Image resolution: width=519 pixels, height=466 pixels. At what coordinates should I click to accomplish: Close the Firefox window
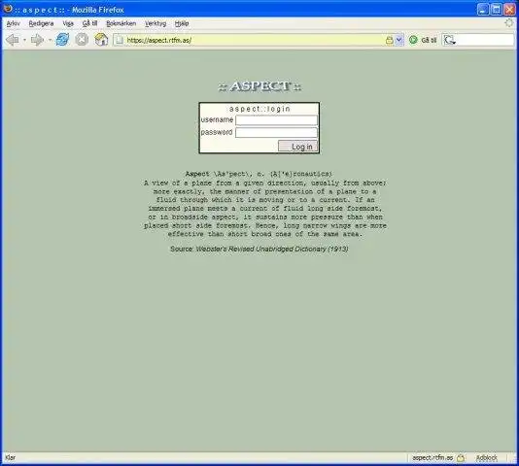509,10
